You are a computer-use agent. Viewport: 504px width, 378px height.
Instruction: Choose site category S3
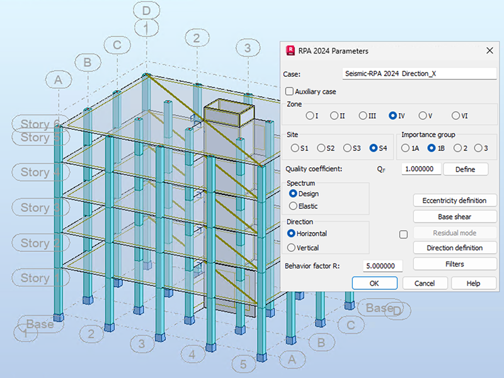point(347,148)
